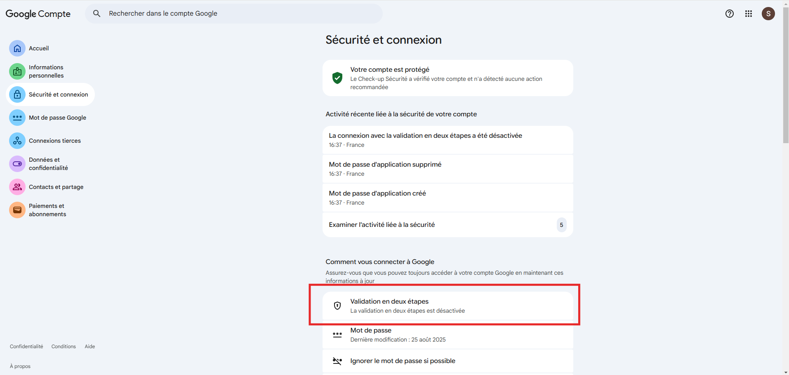Open the Conditions footer link
Image resolution: width=789 pixels, height=375 pixels.
(64, 347)
